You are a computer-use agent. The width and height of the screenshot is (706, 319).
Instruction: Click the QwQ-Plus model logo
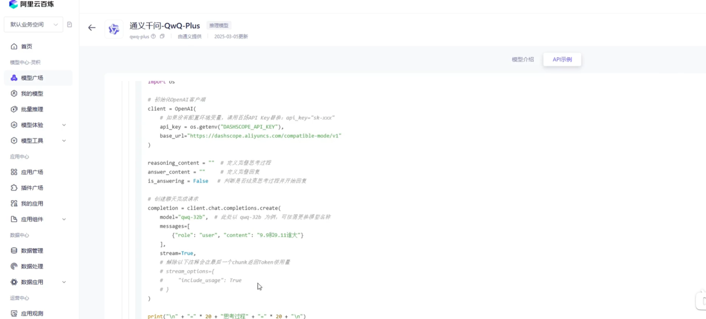[114, 29]
